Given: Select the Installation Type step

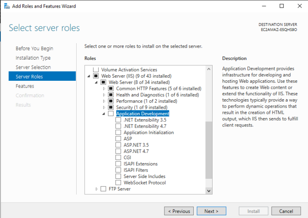Looking at the screenshot, I should pos(33,58).
